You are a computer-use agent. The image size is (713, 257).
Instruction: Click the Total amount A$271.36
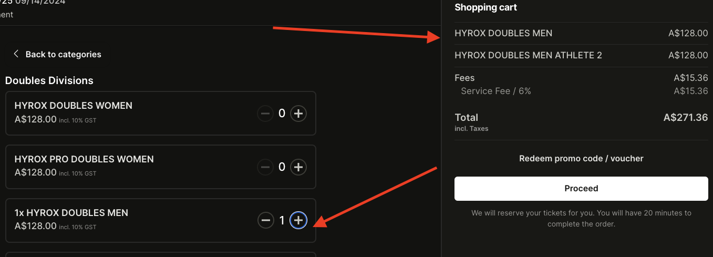pyautogui.click(x=685, y=117)
